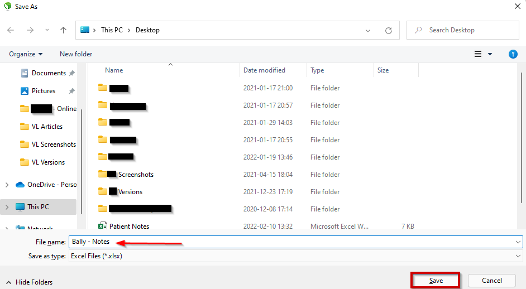This screenshot has width=526, height=289.
Task: Click the Pictures sidebar icon
Action: 25,91
